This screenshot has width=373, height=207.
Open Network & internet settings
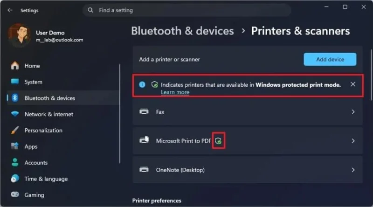point(63,114)
